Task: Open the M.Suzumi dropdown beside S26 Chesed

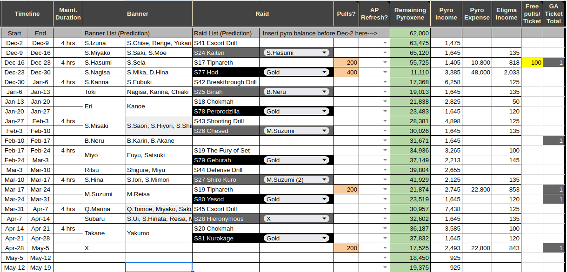Action: [296, 131]
